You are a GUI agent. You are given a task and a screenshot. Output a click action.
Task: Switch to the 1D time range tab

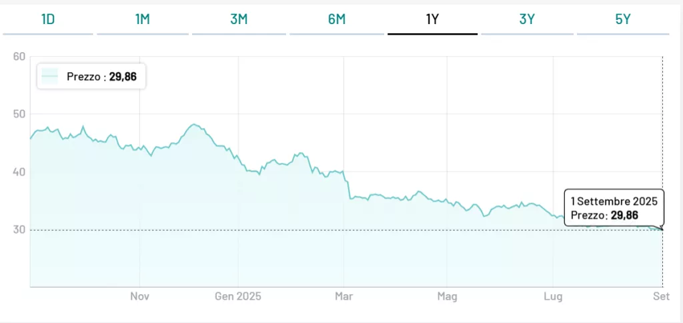click(48, 19)
